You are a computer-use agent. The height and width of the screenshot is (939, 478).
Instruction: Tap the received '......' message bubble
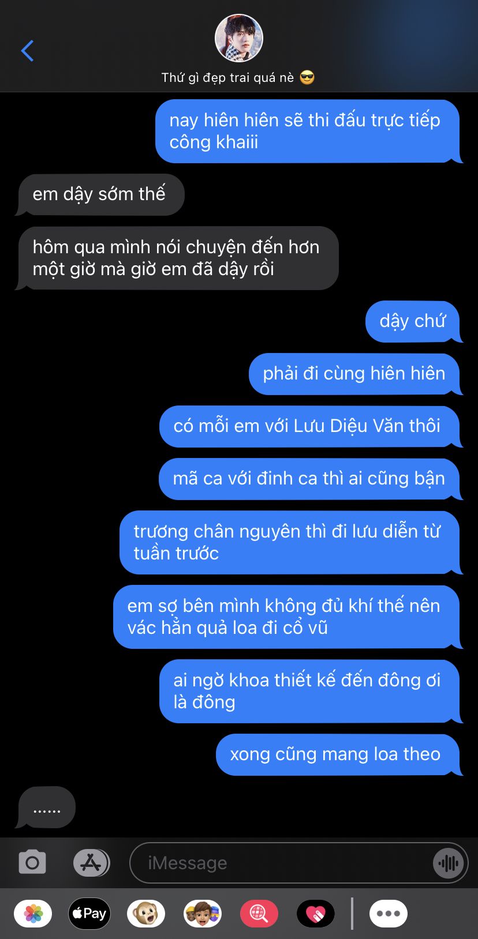coord(46,807)
